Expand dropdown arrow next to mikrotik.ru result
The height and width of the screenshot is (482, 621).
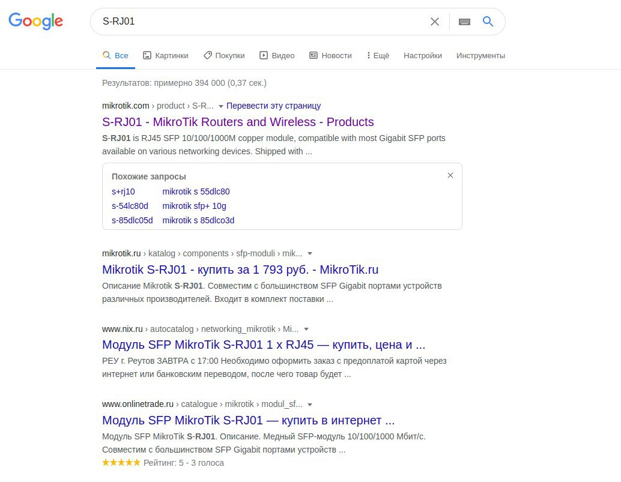point(310,254)
